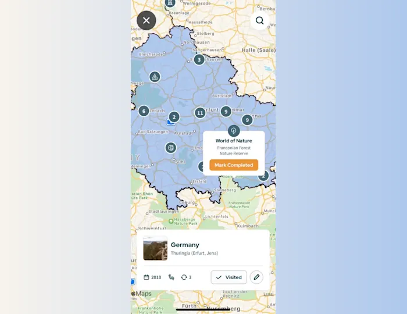Click the pencil edit button
The width and height of the screenshot is (407, 314).
256,277
